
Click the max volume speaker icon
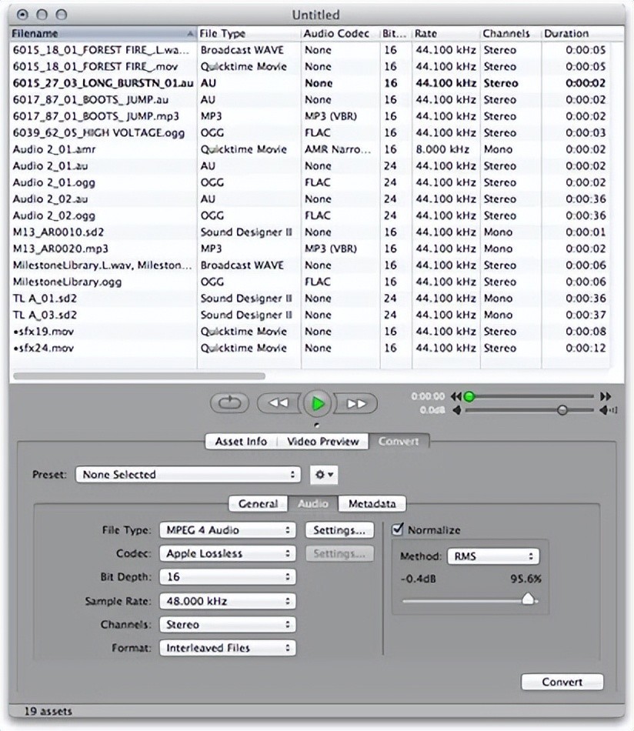pos(606,411)
